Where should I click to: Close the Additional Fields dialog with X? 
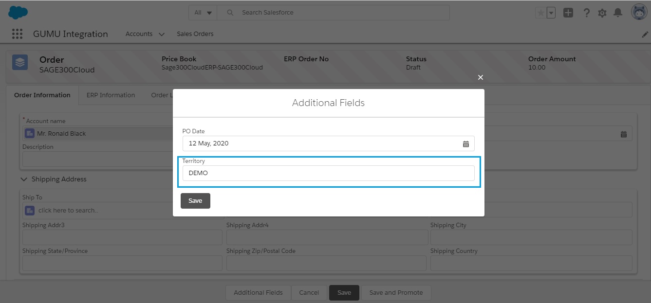point(481,77)
